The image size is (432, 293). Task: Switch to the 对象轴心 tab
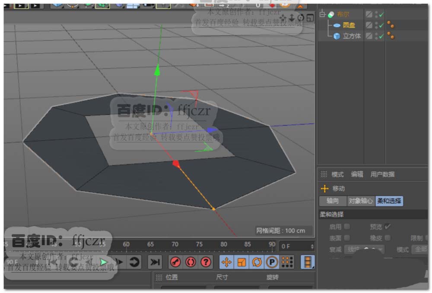point(361,201)
